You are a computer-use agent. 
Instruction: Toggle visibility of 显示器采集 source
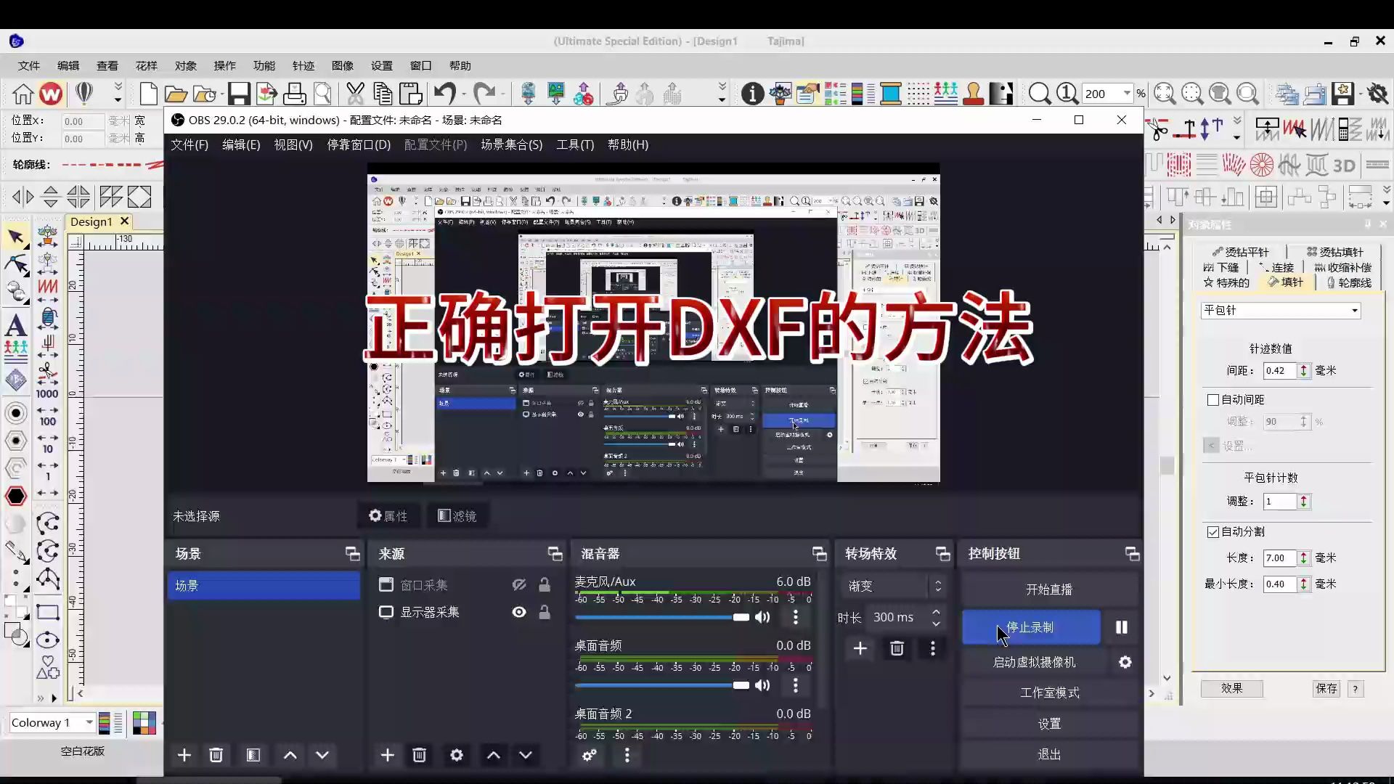(519, 612)
